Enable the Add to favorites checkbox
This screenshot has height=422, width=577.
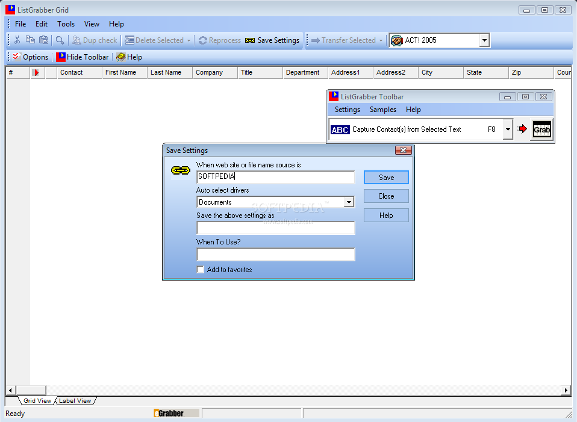[x=201, y=270]
